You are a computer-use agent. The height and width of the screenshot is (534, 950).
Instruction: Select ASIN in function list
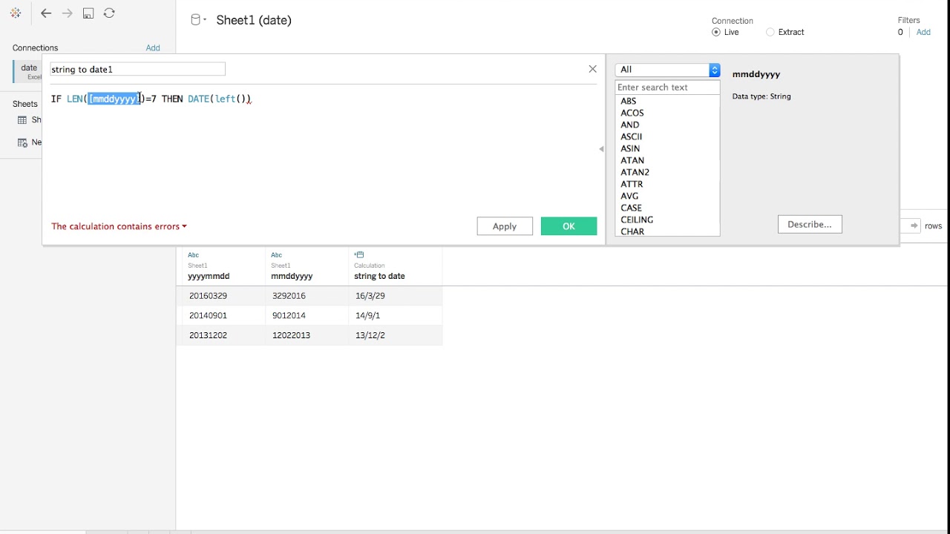(630, 148)
